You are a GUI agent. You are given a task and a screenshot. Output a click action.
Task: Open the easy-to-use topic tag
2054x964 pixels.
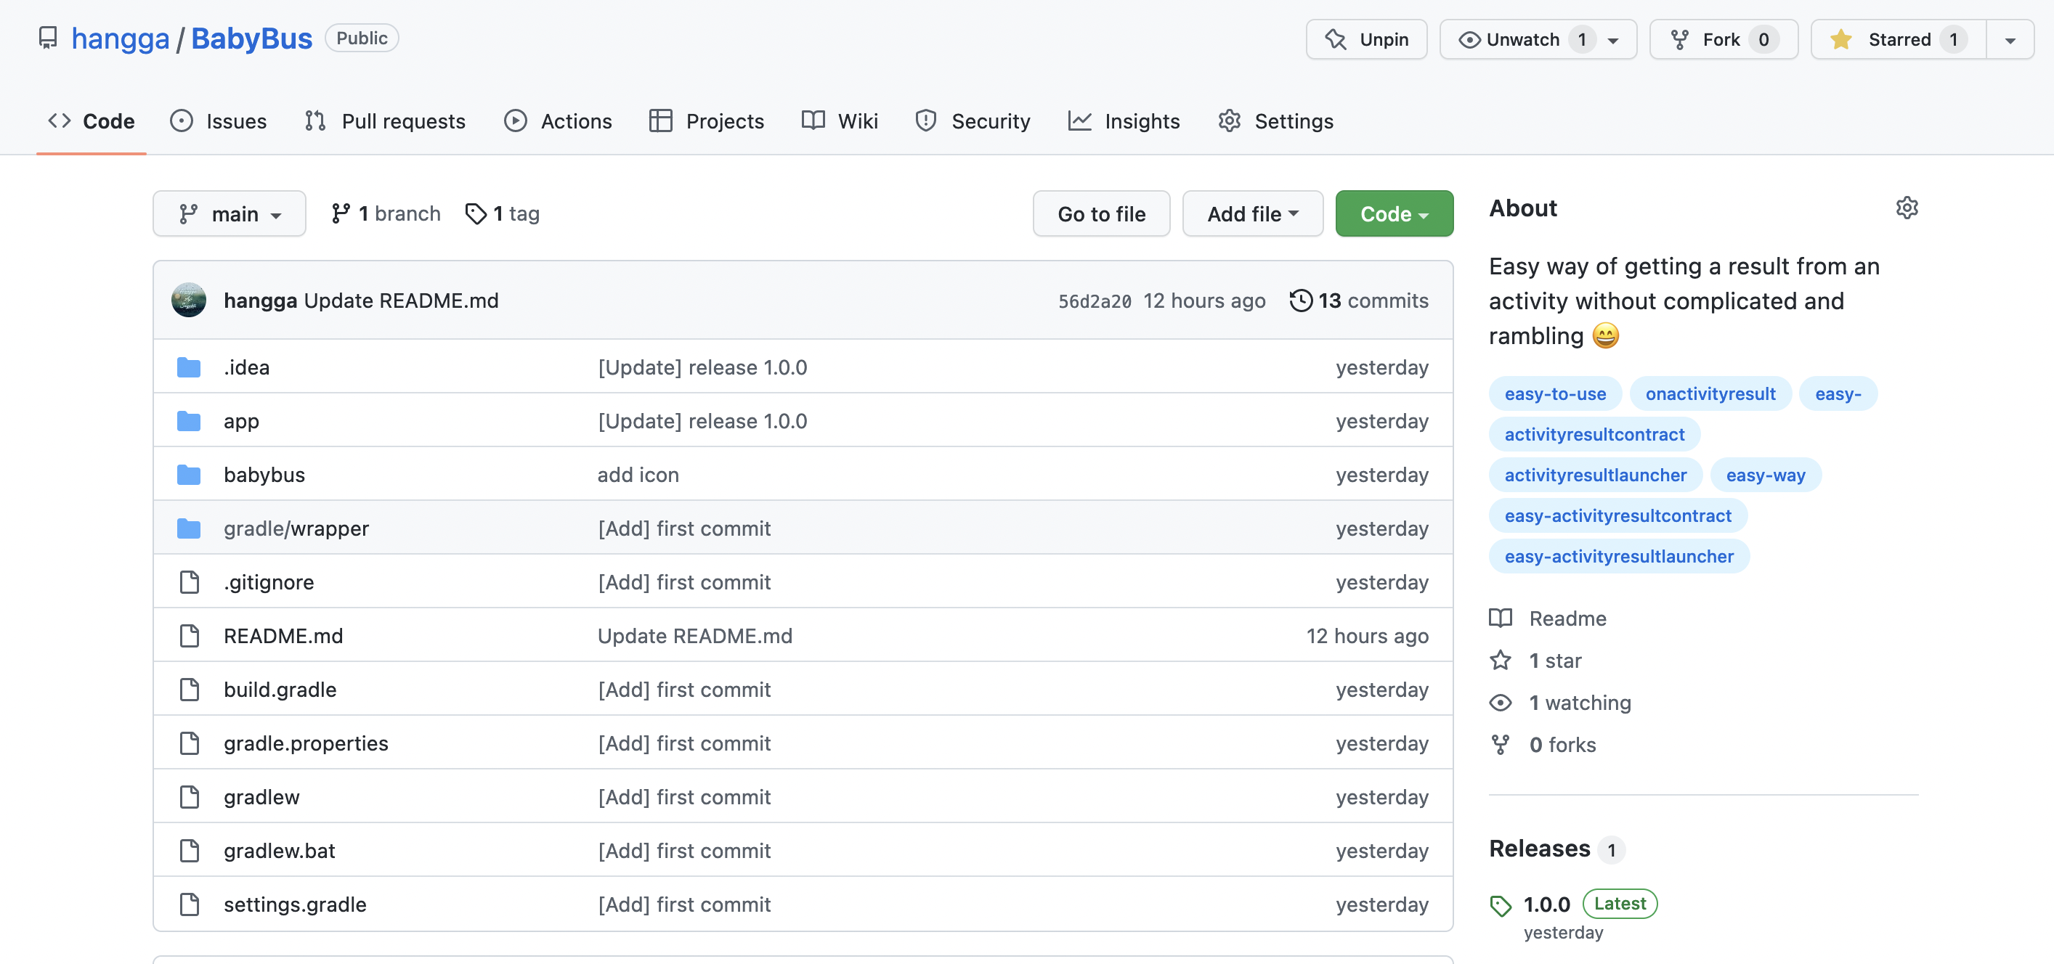[1554, 393]
